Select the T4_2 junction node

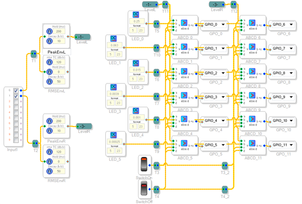click(225, 189)
